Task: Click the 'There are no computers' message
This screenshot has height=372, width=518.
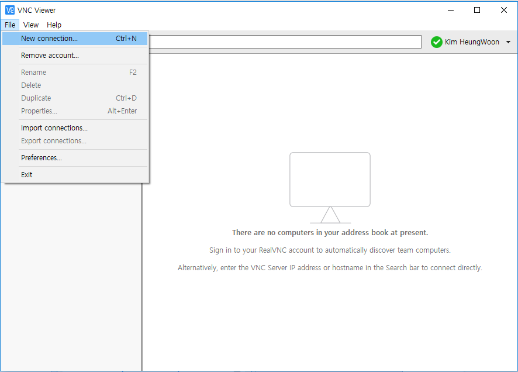Action: pos(330,233)
